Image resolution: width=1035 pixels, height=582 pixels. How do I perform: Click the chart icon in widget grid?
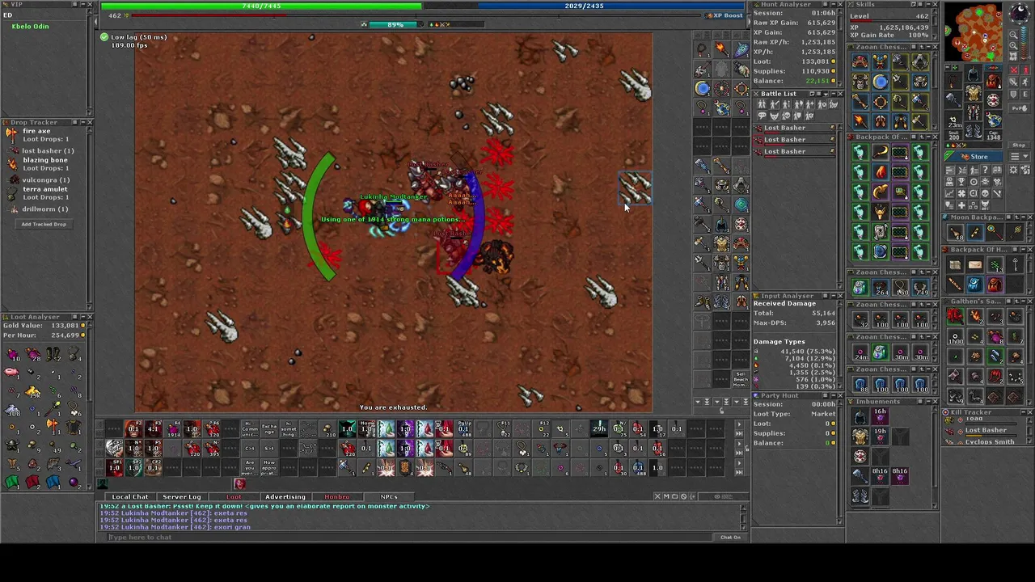pyautogui.click(x=949, y=192)
